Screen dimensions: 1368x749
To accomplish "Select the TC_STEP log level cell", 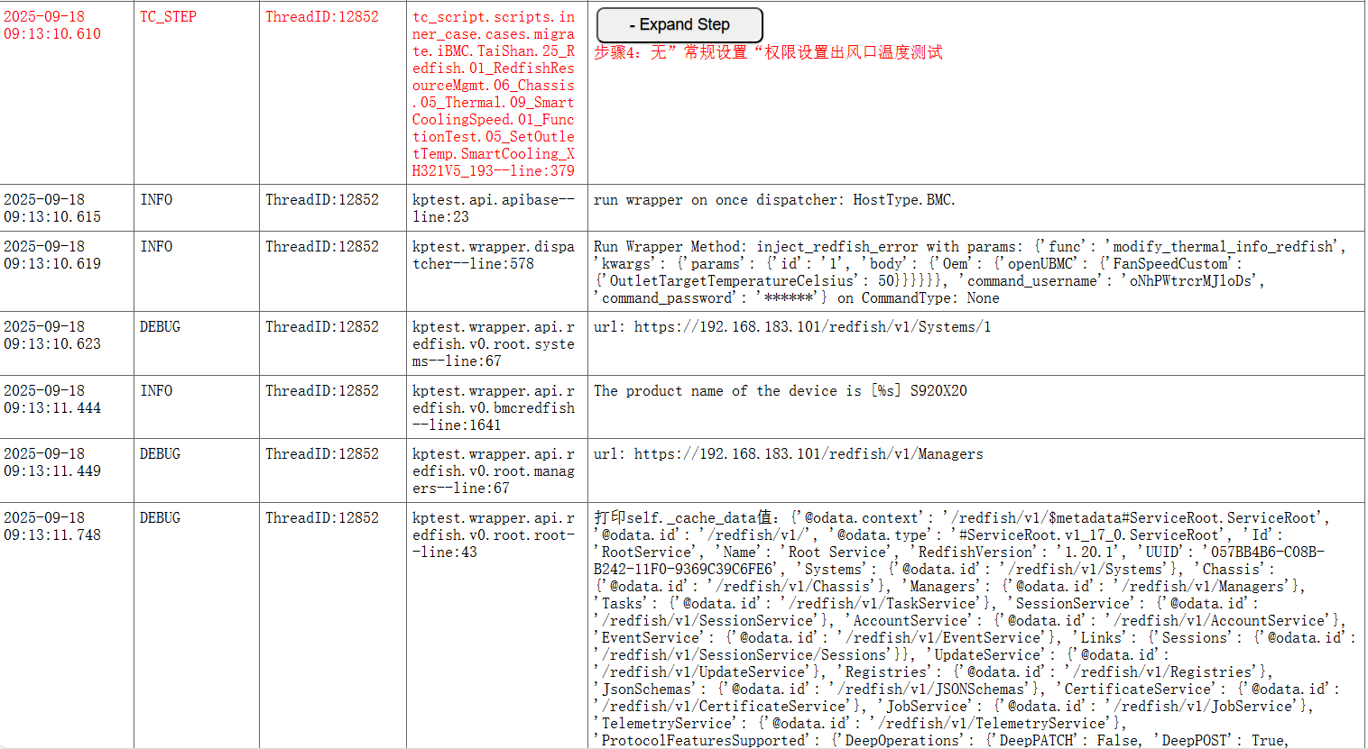I will click(x=168, y=17).
